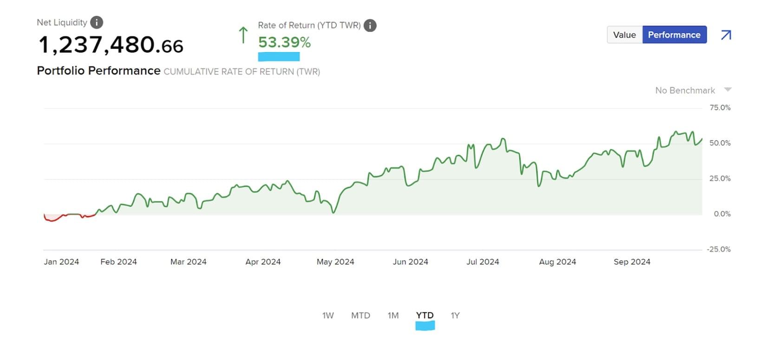Click the benchmark dropdown arrow
772x341 pixels.
tap(728, 90)
